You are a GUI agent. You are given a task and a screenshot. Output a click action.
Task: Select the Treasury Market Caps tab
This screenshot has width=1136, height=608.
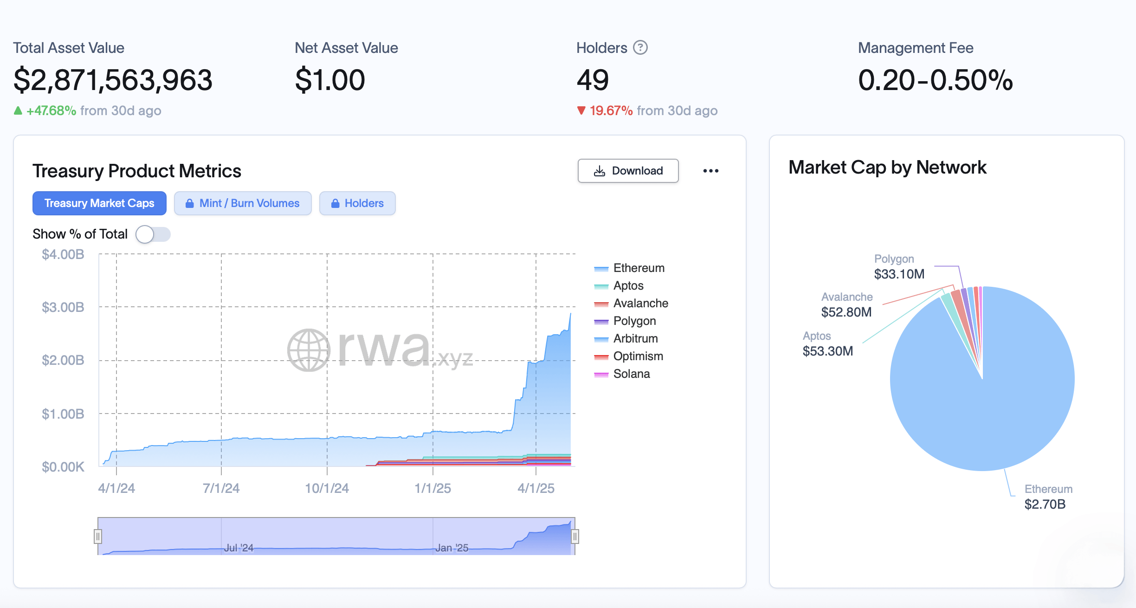click(x=99, y=203)
